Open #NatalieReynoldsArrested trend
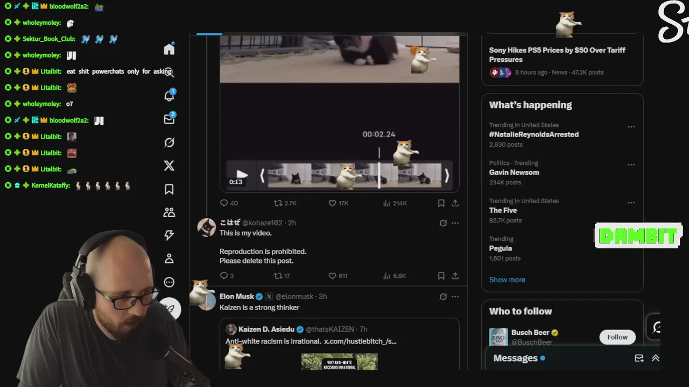Screen dimensions: 689x387 pos(534,134)
